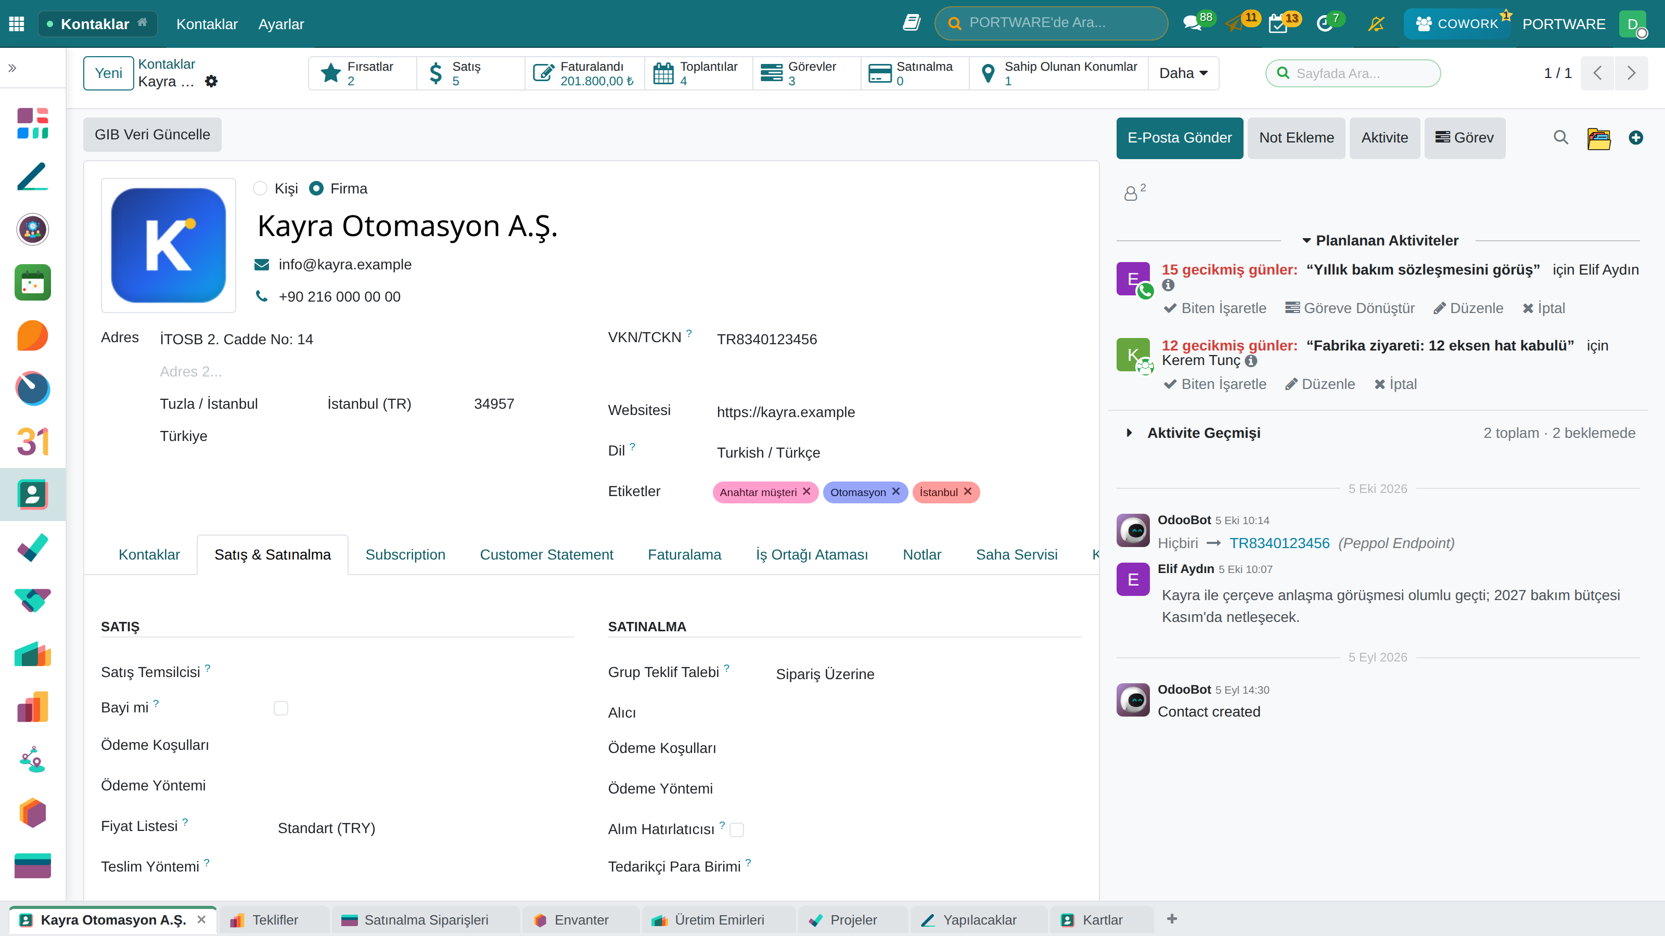This screenshot has width=1665, height=936.
Task: Open the Fiyat Listesi Standart (TRY) field
Action: pos(425,828)
